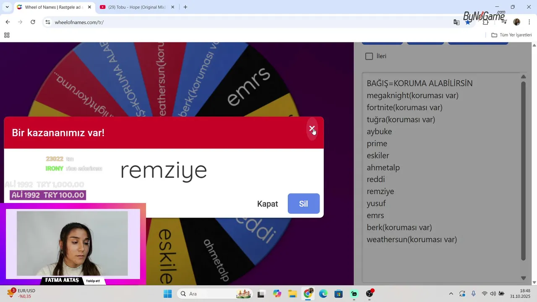Viewport: 537px width, 302px height.
Task: Open the Wi-Fi network tray icon
Action: [x=485, y=294]
